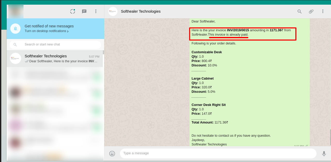This screenshot has width=331, height=162.
Task: Open the sidebar three-dot menu
Action: pos(96,11)
